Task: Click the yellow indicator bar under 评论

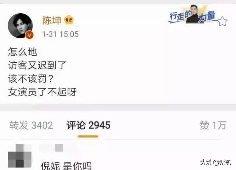Action: tap(88, 136)
